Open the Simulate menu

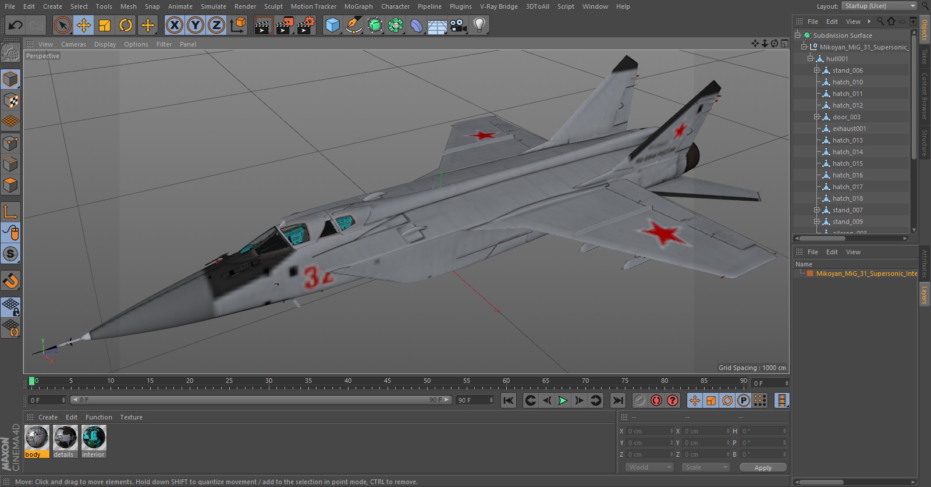pos(214,6)
